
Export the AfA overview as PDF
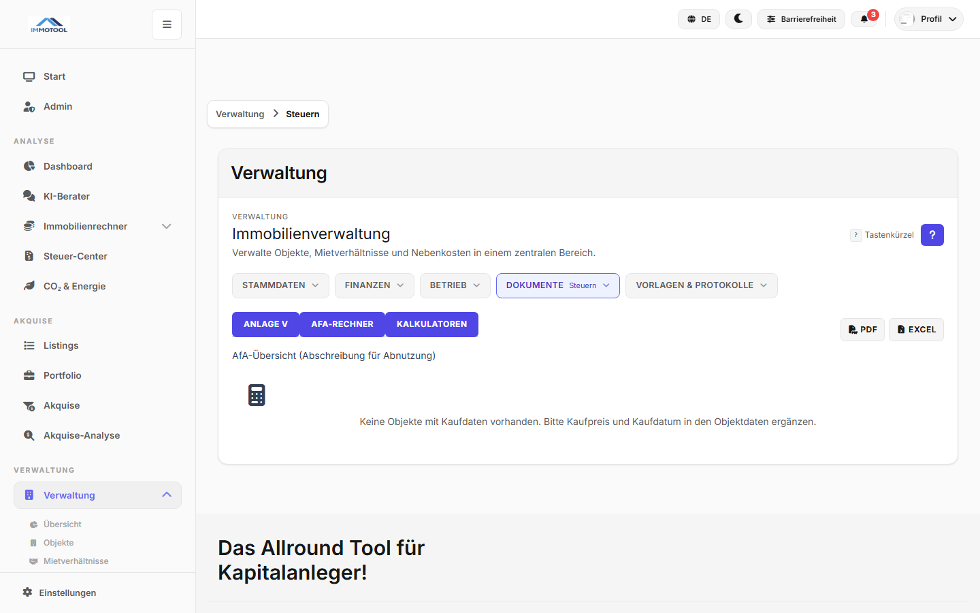[862, 329]
